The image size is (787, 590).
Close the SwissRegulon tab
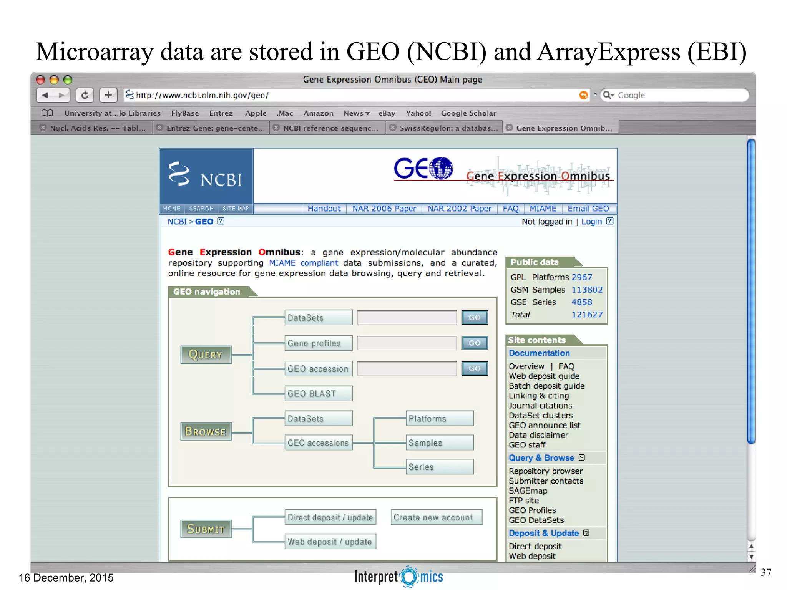pyautogui.click(x=393, y=128)
